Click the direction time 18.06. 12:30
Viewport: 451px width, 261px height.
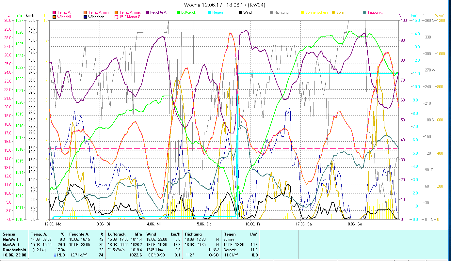196,239
